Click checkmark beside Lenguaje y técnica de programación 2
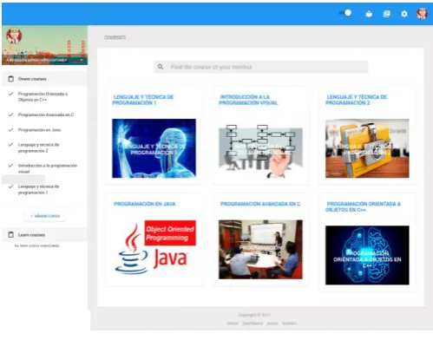Viewport: 433px width, 340px height. point(10,145)
